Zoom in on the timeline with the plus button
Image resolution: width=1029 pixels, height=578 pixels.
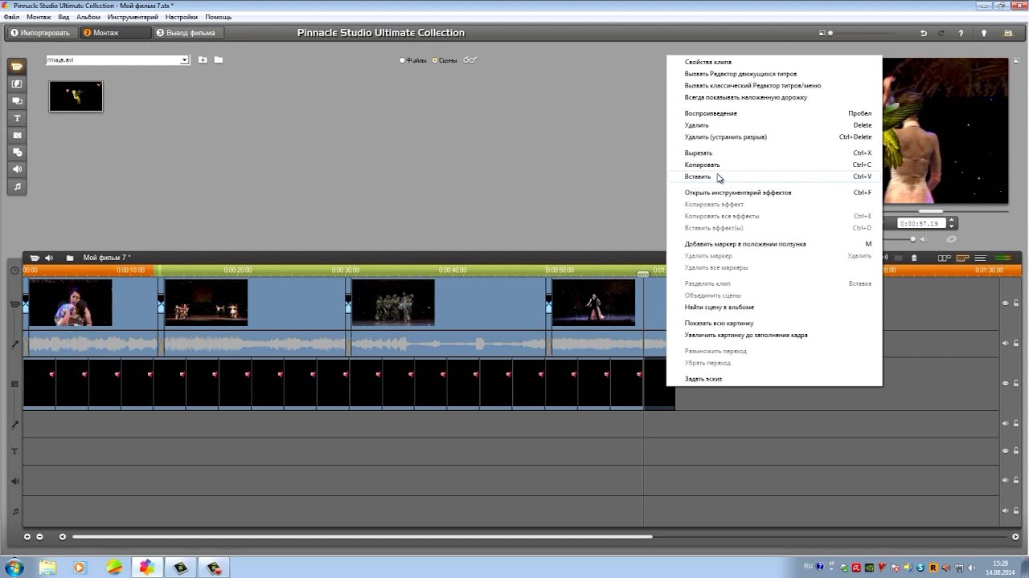pos(27,536)
